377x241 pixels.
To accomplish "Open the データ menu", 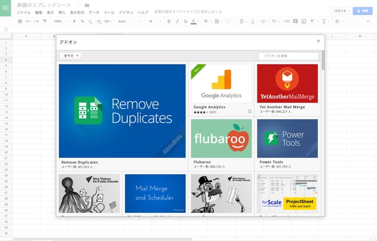I will point(94,12).
